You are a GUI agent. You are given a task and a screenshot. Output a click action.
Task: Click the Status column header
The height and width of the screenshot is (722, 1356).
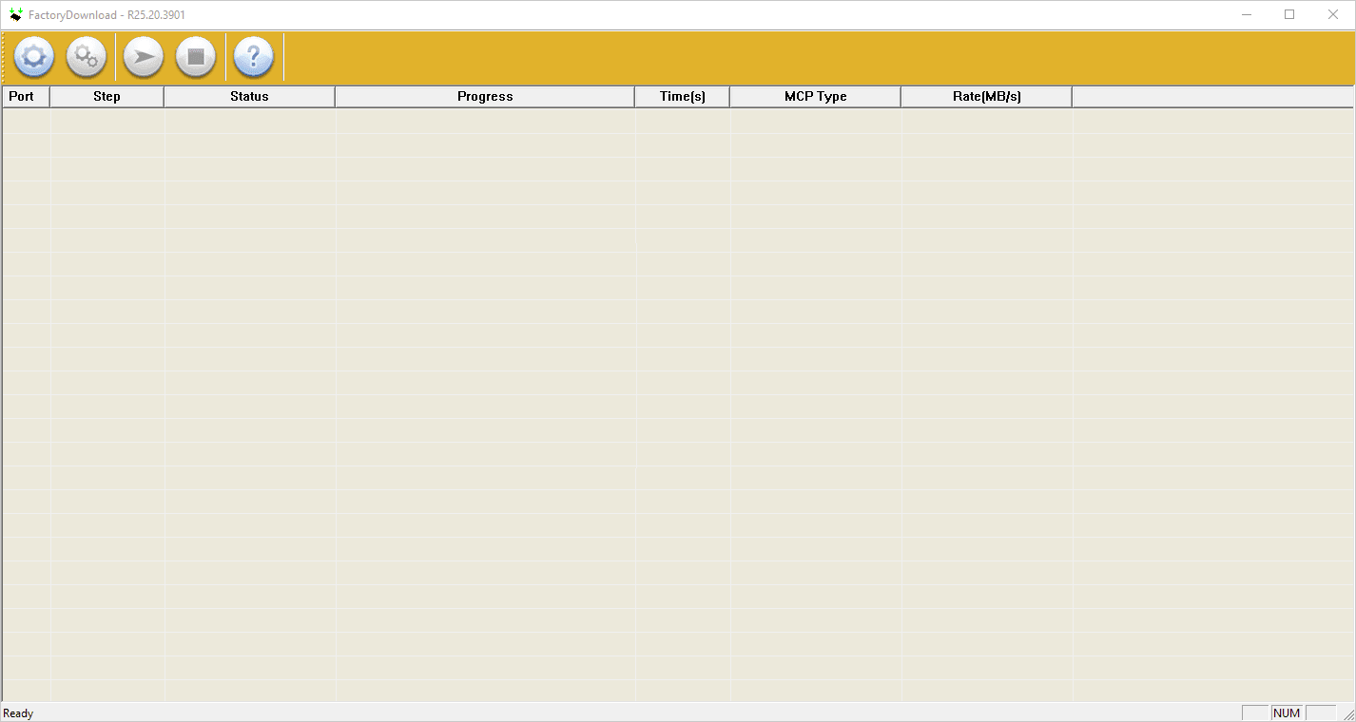[248, 96]
